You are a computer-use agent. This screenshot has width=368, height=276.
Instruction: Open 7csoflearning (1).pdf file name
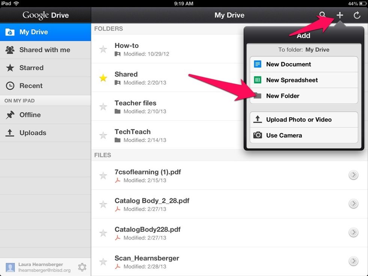(148, 172)
